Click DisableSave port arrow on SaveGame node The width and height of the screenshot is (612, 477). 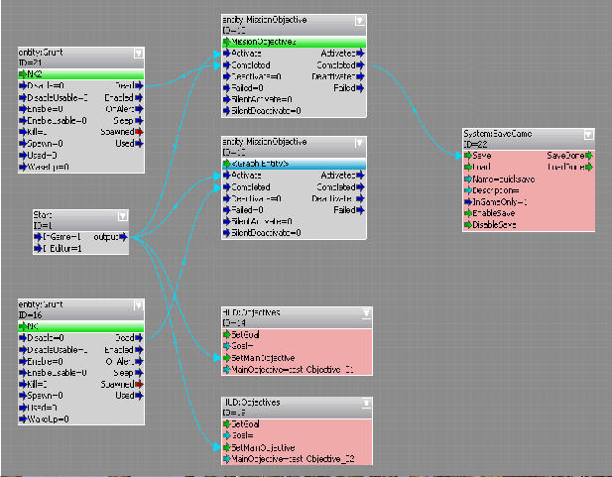click(468, 225)
